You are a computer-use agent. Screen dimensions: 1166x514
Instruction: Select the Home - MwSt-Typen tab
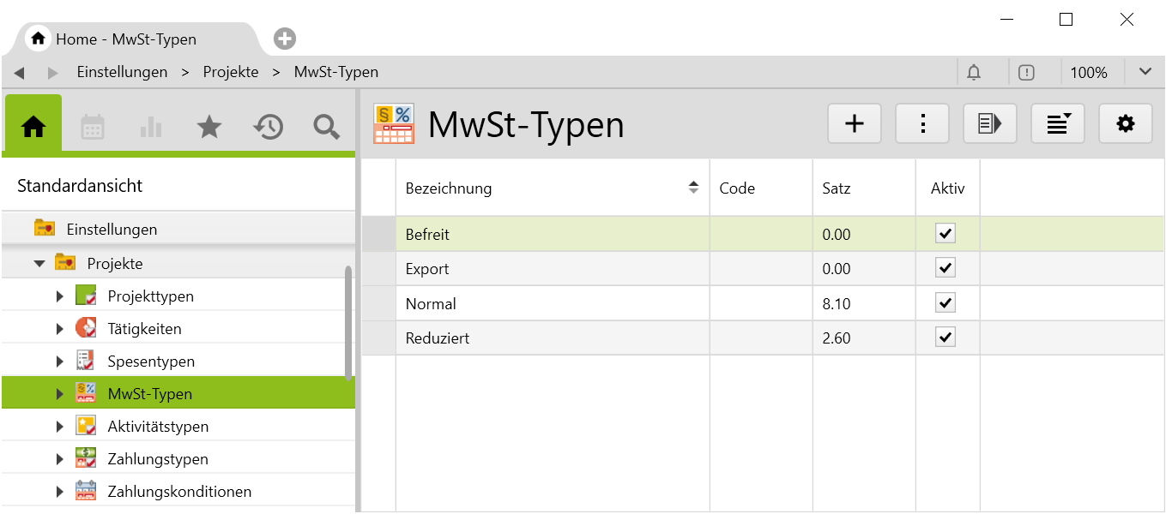coord(126,39)
